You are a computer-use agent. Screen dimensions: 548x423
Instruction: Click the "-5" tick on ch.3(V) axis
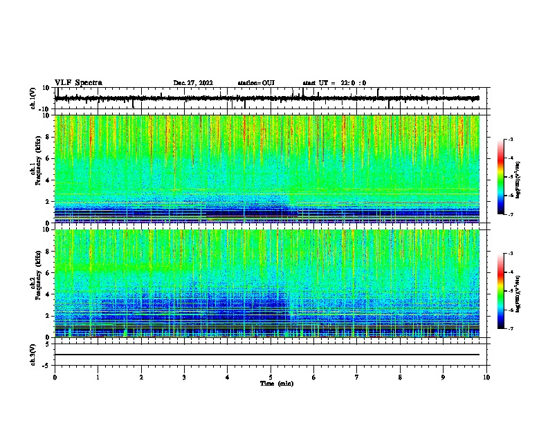tap(46, 366)
